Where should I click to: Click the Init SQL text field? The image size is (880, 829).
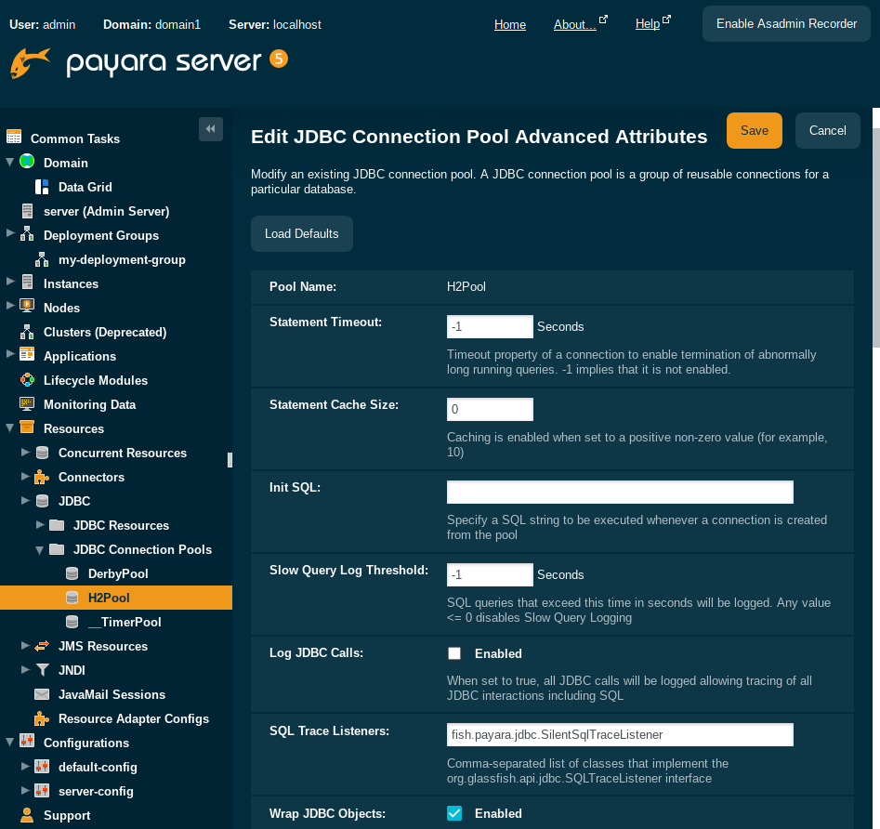(x=620, y=492)
